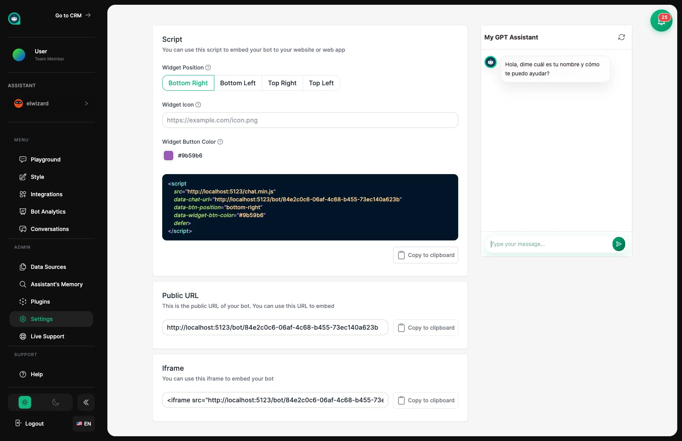682x441 pixels.
Task: Click the Live Support lifebuoy icon
Action: click(x=23, y=336)
